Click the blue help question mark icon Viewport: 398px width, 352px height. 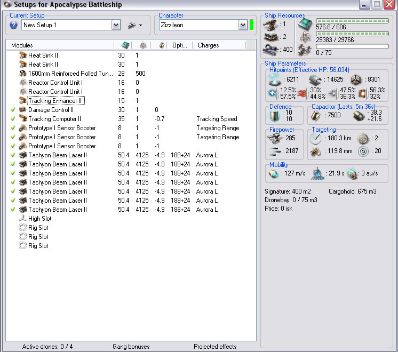pyautogui.click(x=13, y=25)
